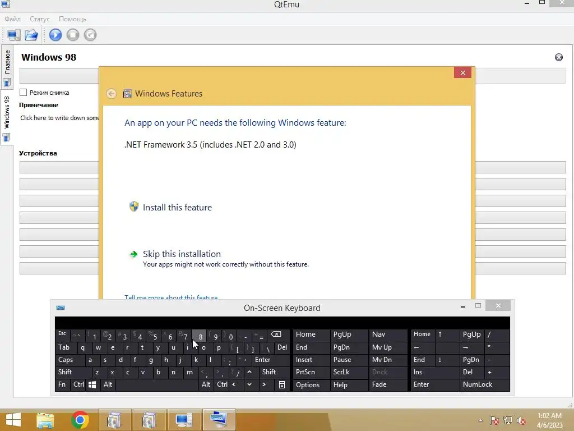The image size is (574, 431).
Task: Tap the 8 key on On-Screen Keyboard
Action: pos(200,335)
